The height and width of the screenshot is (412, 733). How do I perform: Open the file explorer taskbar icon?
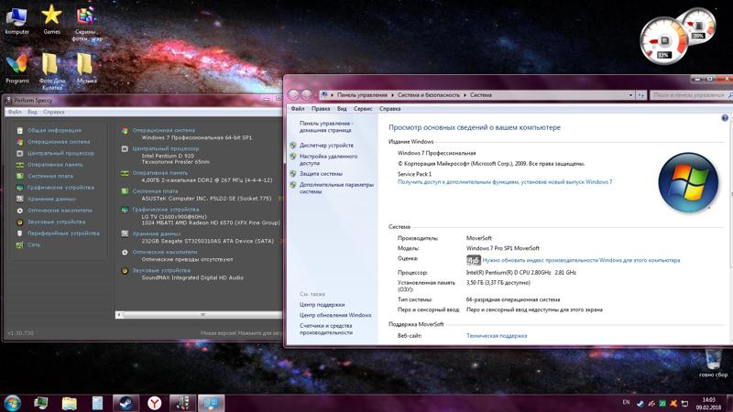pos(70,403)
